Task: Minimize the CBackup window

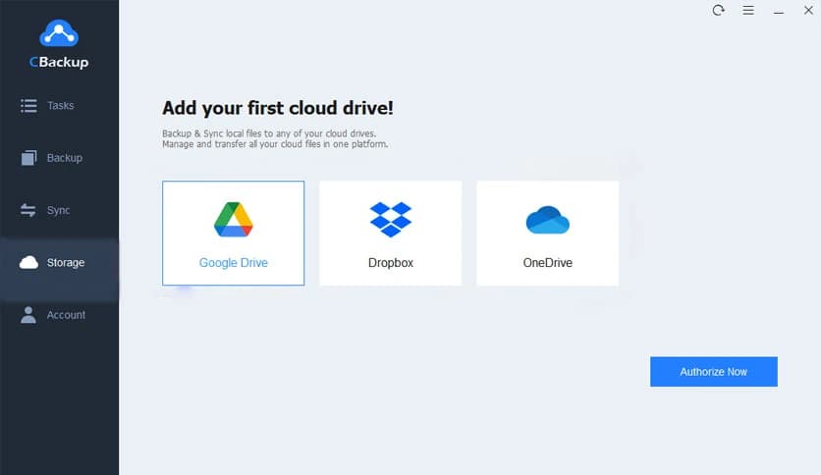Action: [779, 12]
